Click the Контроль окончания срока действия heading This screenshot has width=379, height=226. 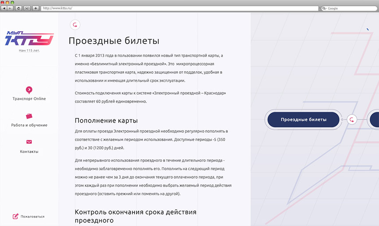[x=135, y=216]
